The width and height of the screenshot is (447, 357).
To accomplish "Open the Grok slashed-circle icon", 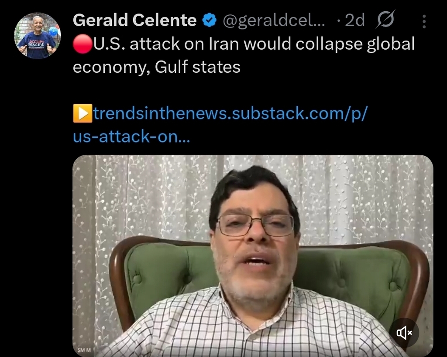I will point(385,19).
